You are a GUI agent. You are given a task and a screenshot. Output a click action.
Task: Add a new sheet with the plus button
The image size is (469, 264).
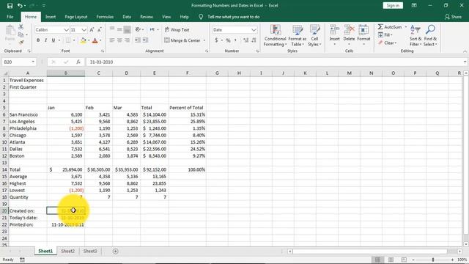point(116,251)
